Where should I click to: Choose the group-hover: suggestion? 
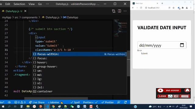pos(80,67)
